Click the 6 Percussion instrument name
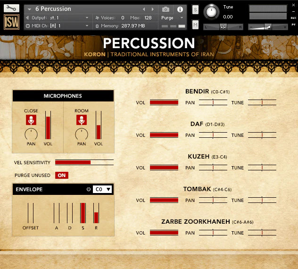298x269 pixels. [53, 9]
